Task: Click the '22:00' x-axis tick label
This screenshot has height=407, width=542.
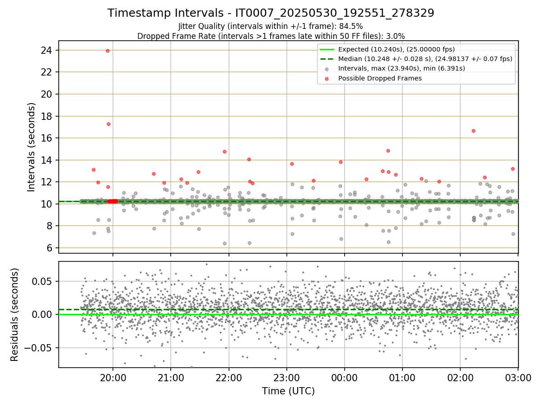Action: [x=229, y=378]
